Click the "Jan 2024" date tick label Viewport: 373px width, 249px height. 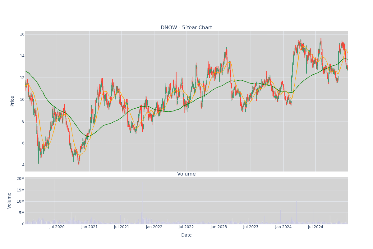283,227
